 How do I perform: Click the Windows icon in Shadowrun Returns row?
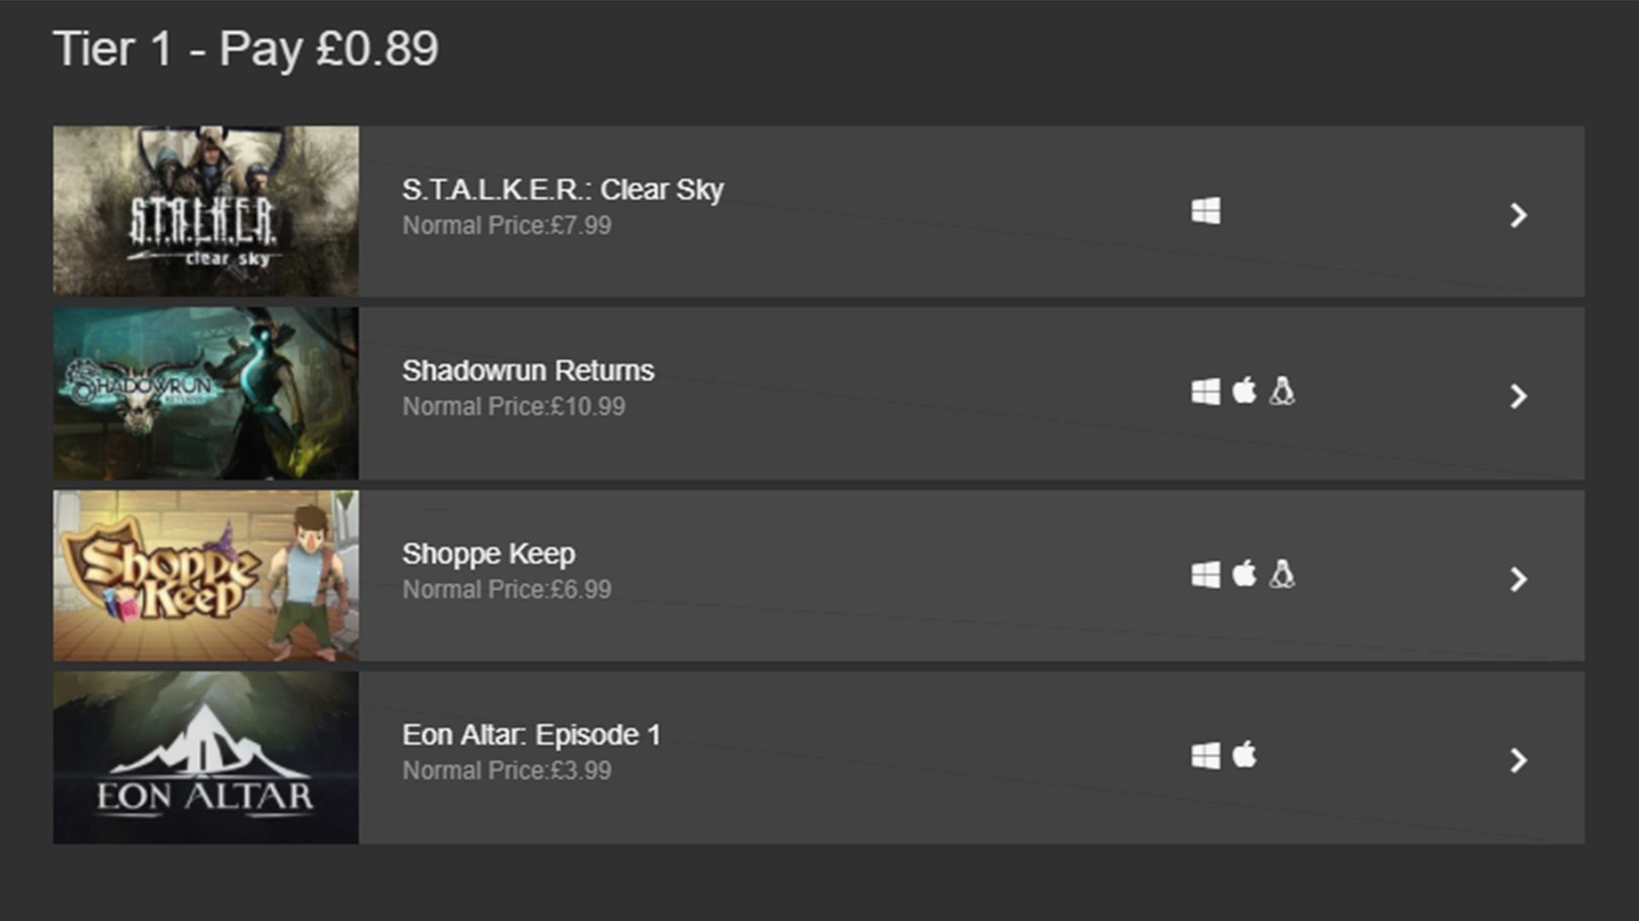coord(1205,392)
